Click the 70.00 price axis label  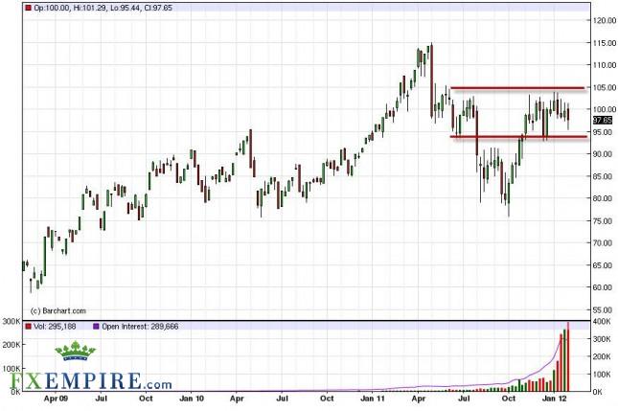603,242
